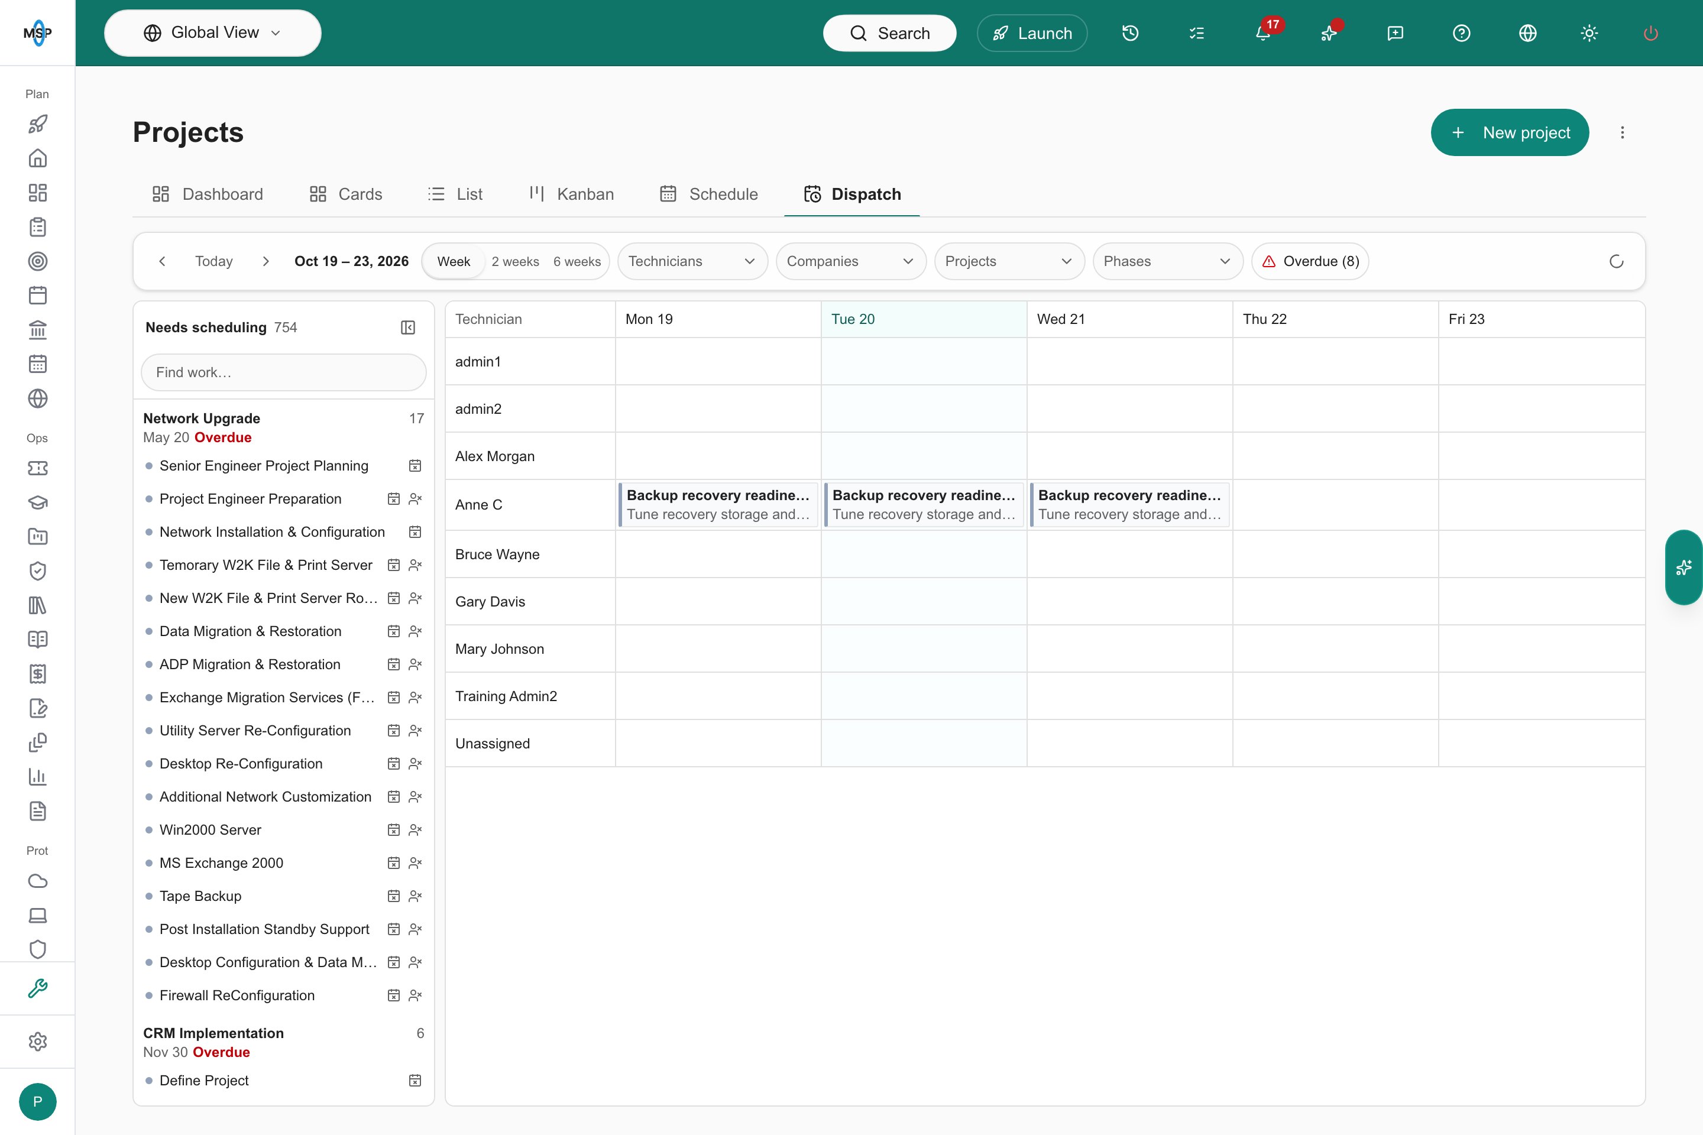Open the wrench tools icon in sidebar
This screenshot has width=1703, height=1135.
pyautogui.click(x=38, y=988)
